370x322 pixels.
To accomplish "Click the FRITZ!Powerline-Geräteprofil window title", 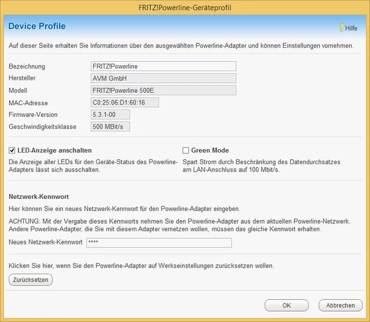I will [x=185, y=8].
